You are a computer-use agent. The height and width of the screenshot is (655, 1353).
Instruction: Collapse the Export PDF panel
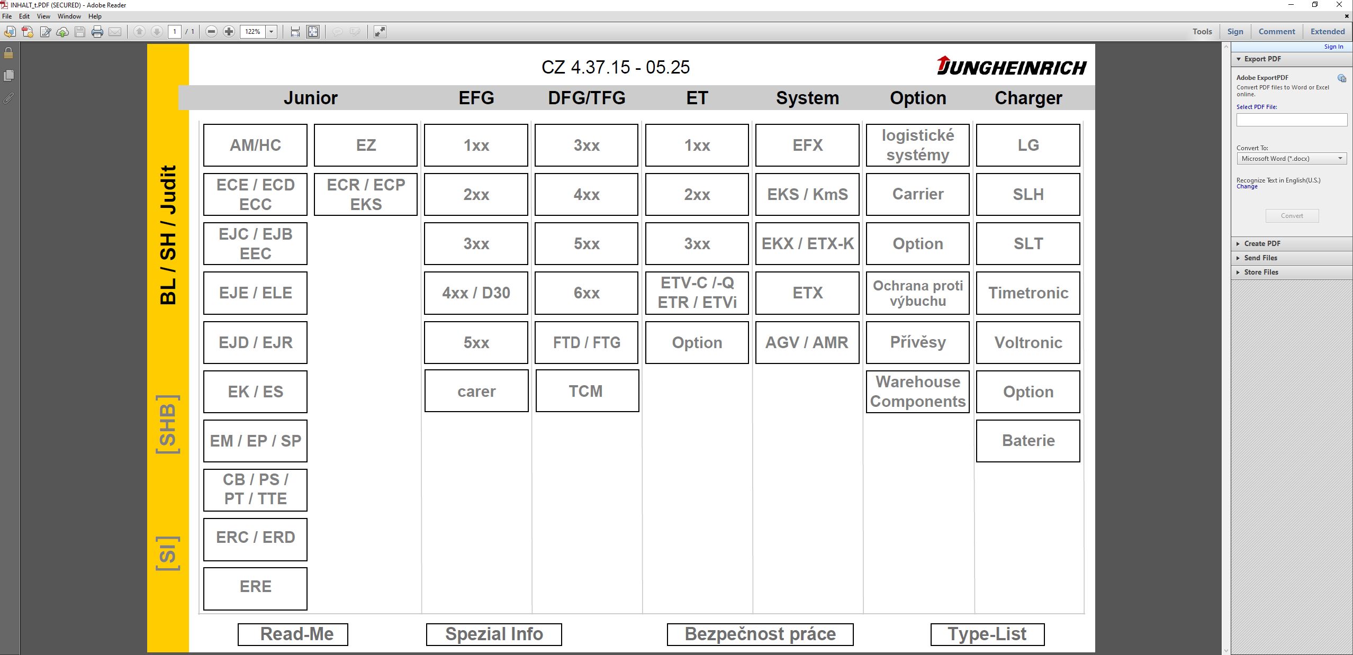1239,59
